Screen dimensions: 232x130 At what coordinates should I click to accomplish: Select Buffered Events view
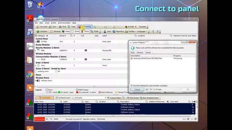click(63, 98)
